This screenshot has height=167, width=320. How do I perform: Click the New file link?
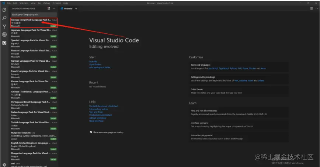[93, 62]
